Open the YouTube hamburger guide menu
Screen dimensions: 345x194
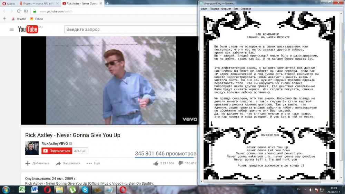(11, 30)
